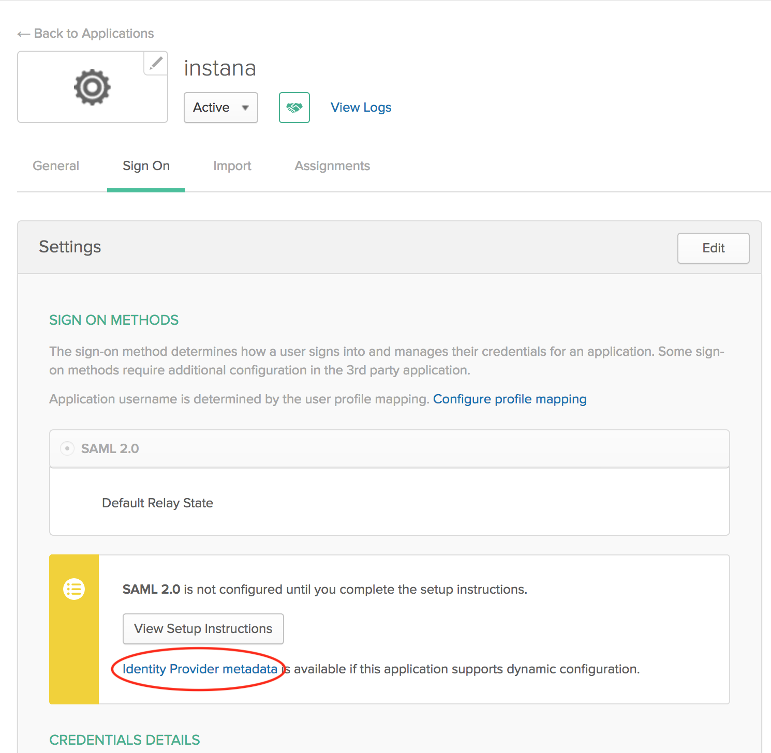Click the pencil icon to edit app logo

point(156,63)
